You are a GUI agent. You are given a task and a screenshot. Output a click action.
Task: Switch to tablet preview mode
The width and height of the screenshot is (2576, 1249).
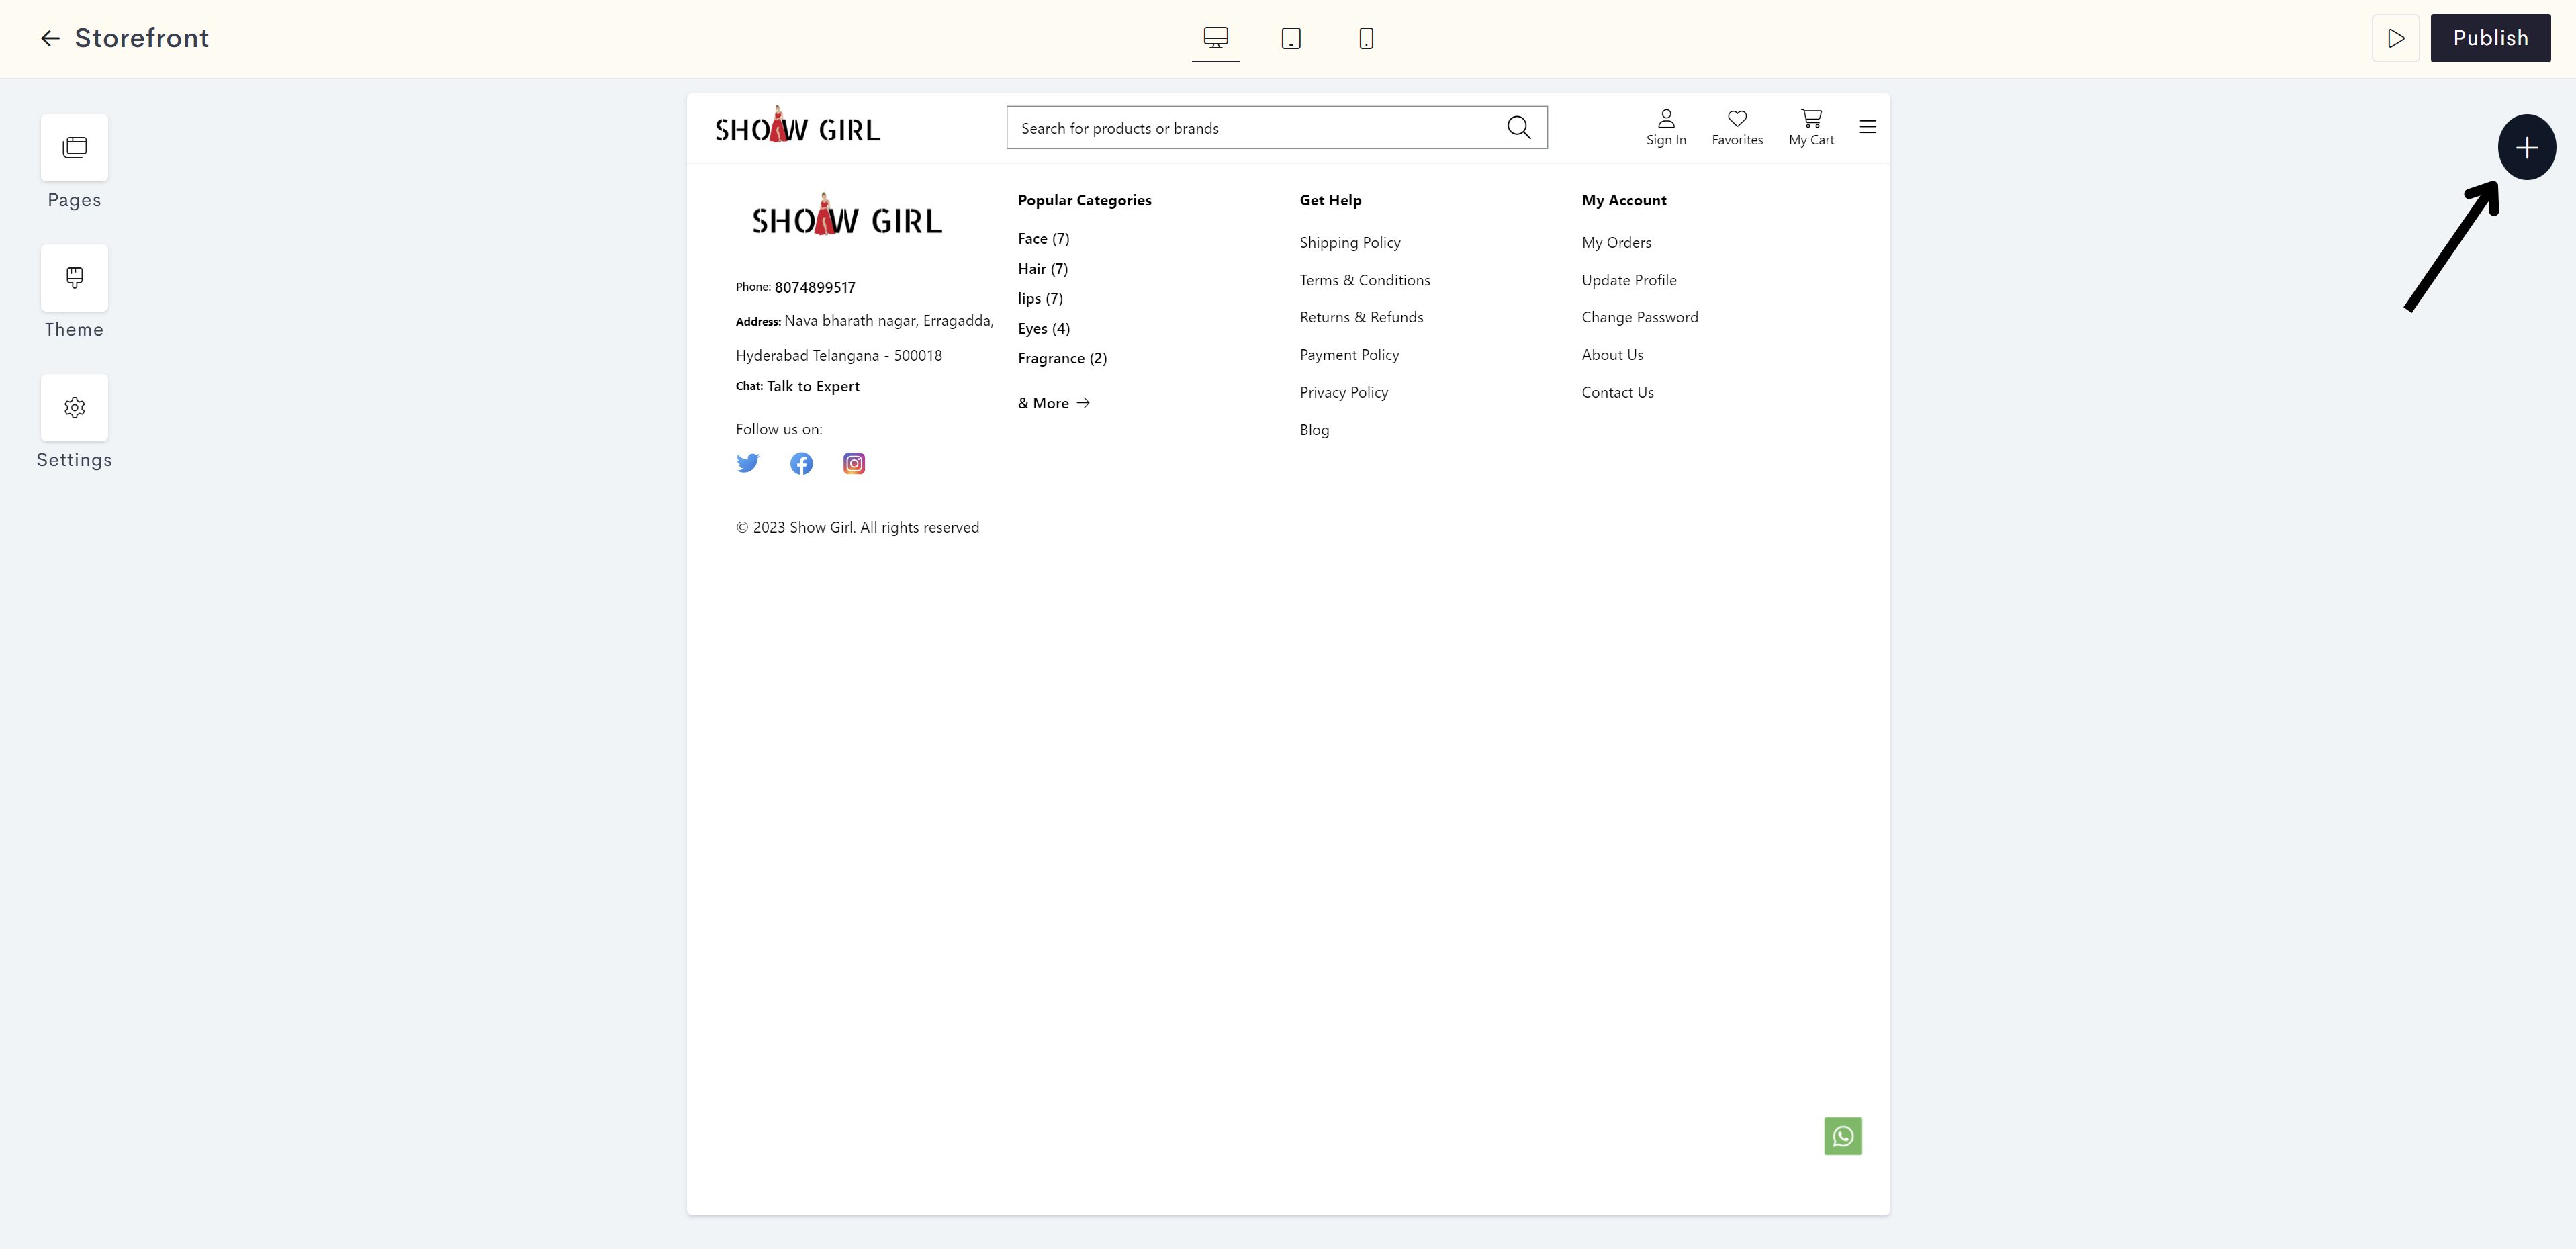[x=1291, y=38]
